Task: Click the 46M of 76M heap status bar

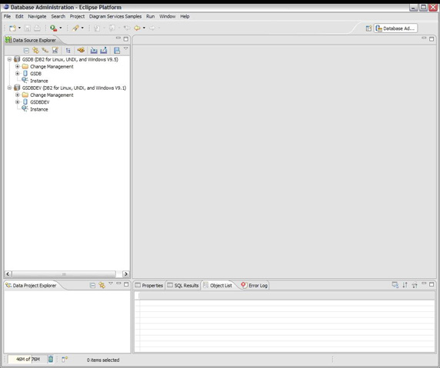Action: coord(27,359)
